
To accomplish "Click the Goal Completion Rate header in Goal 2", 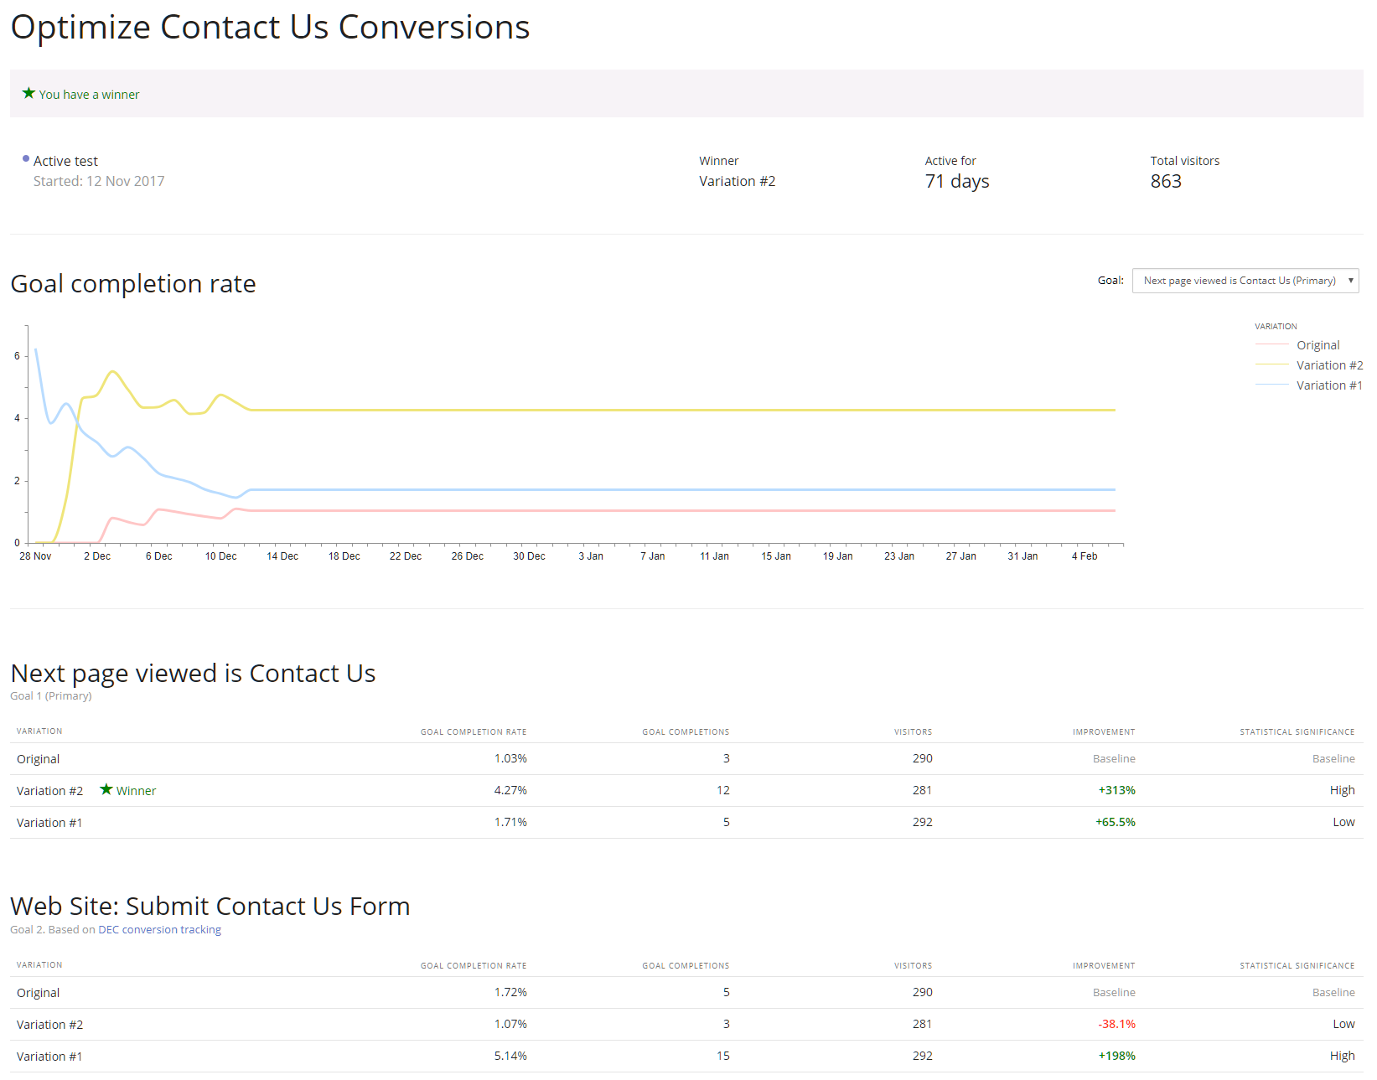I will [x=474, y=965].
